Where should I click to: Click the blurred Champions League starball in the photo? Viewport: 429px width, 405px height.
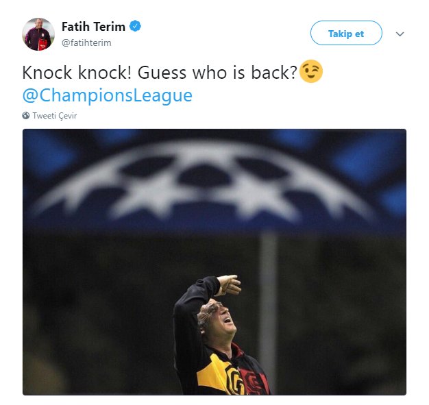tap(202, 184)
